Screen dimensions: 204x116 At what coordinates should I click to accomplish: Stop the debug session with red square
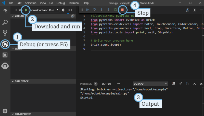122,10
